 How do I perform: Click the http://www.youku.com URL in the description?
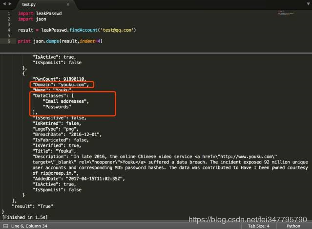pyautogui.click(x=246, y=157)
